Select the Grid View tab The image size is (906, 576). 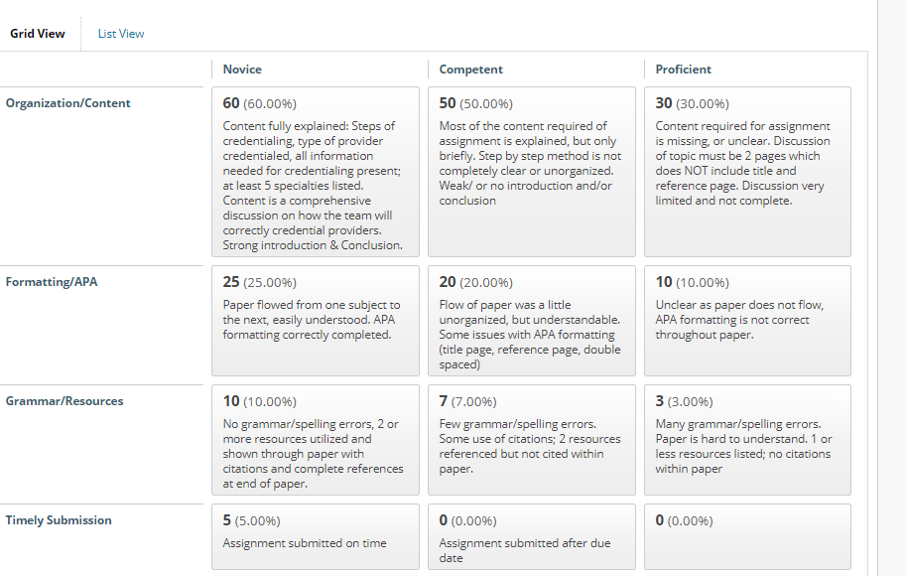pos(38,34)
